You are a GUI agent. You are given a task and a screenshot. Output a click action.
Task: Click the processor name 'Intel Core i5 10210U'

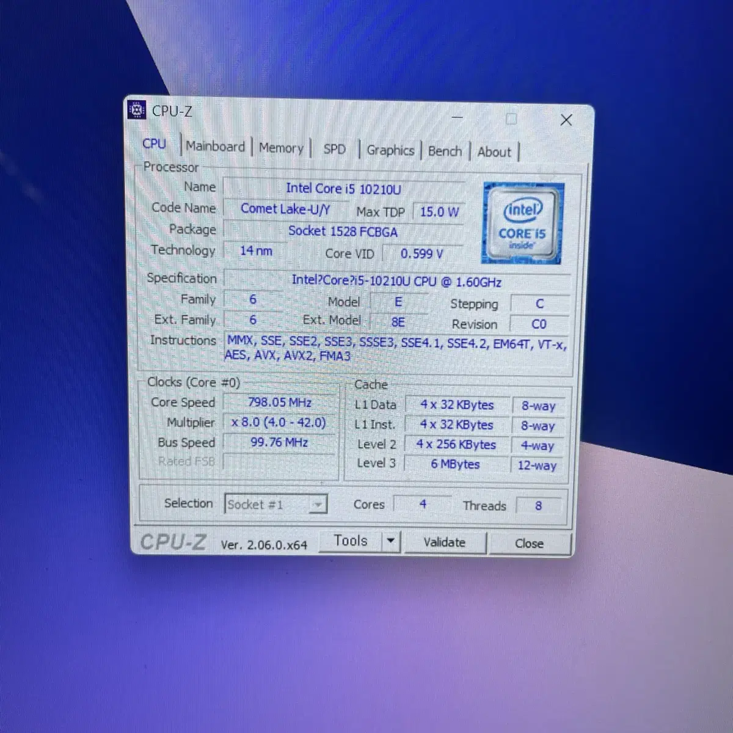click(344, 189)
